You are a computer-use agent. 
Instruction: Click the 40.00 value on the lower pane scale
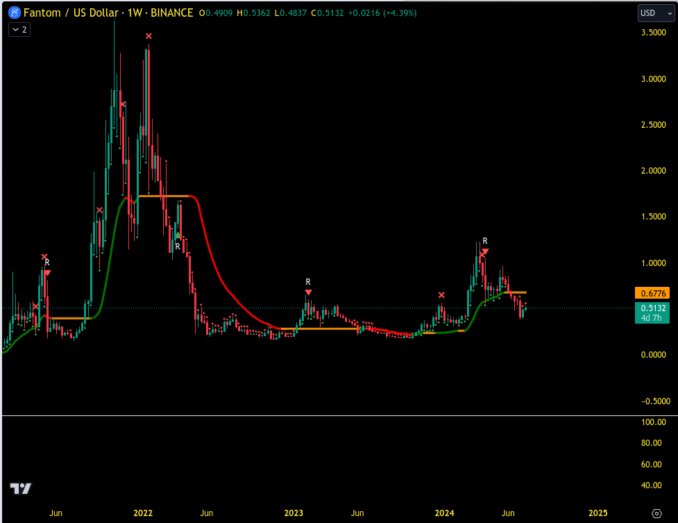651,485
